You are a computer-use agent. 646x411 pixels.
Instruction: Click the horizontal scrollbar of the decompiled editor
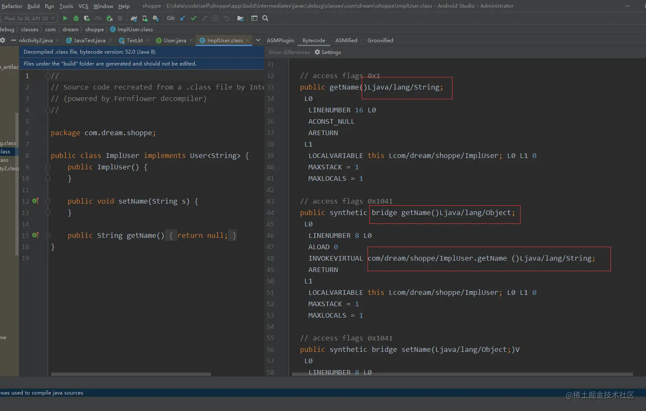pos(131,374)
